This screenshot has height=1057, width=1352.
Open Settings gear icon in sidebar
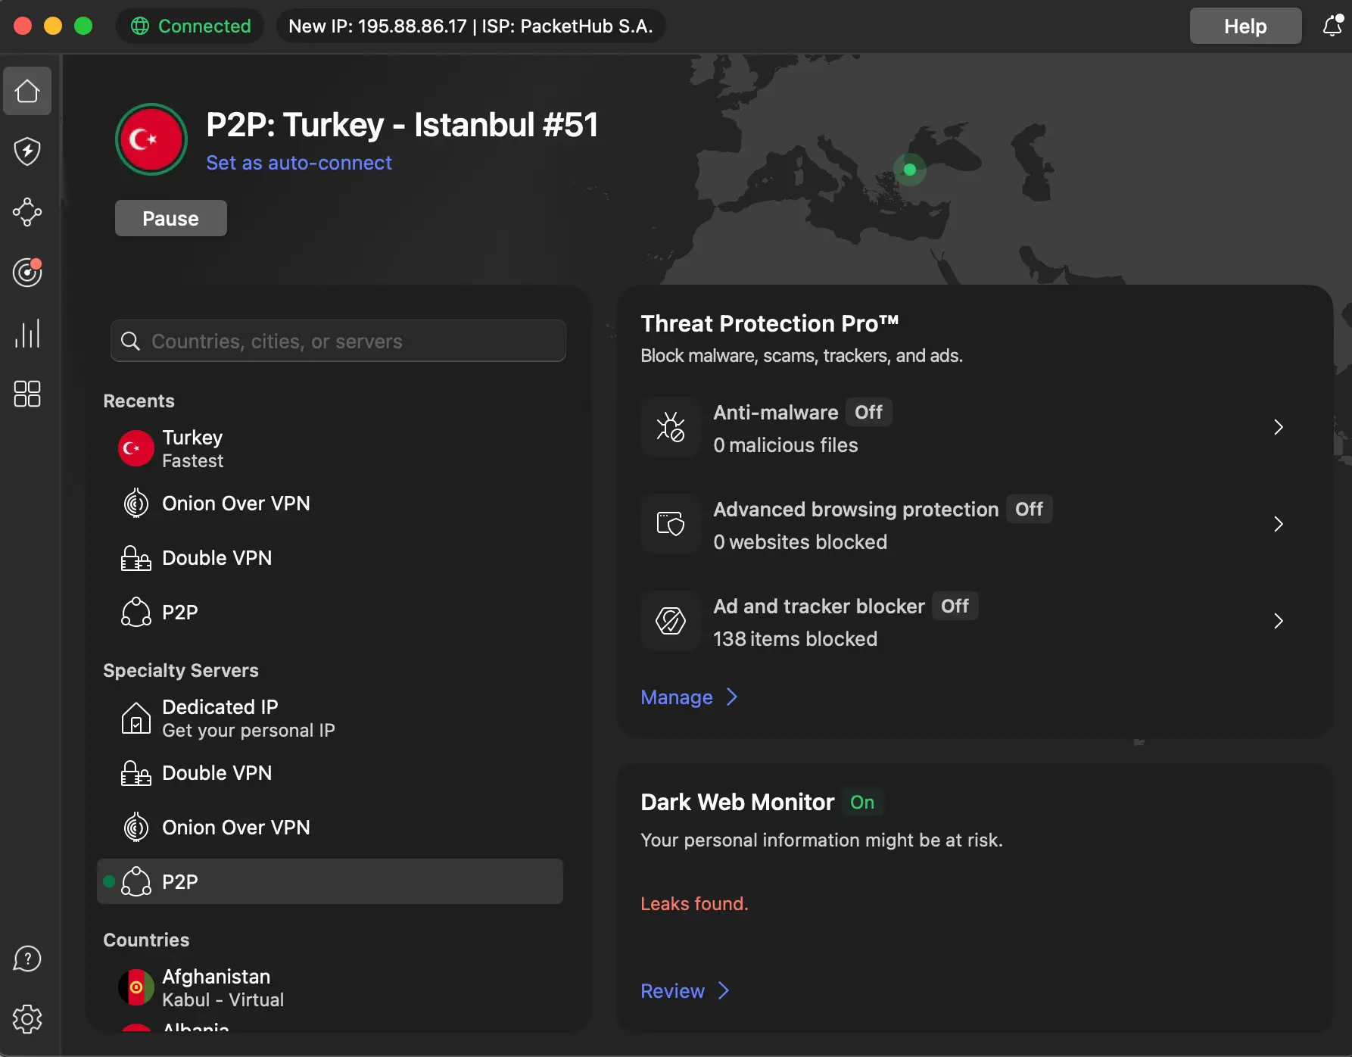click(x=27, y=1019)
